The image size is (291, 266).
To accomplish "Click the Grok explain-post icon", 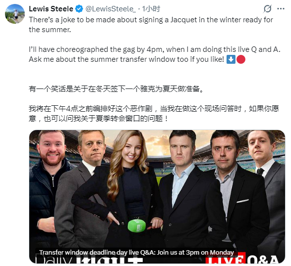I will tap(267, 9).
